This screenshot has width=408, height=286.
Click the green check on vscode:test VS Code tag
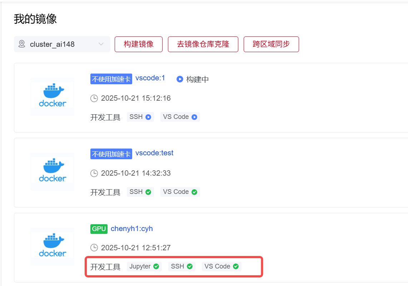(194, 192)
